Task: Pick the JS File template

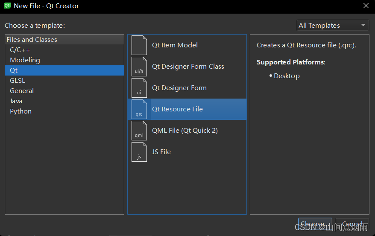Action: click(x=187, y=152)
